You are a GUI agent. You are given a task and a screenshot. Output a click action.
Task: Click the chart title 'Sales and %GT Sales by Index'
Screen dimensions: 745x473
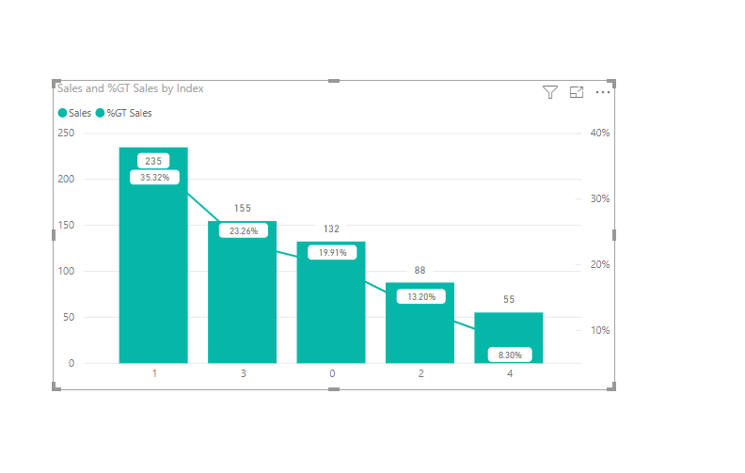tap(131, 88)
